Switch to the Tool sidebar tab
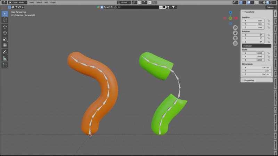Screen dimensions: 278x156 point(275,22)
